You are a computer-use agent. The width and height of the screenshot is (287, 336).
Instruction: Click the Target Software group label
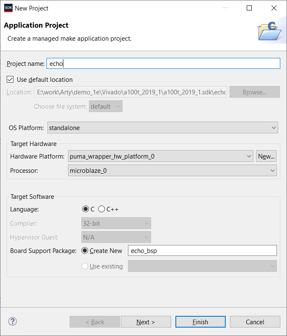[32, 197]
